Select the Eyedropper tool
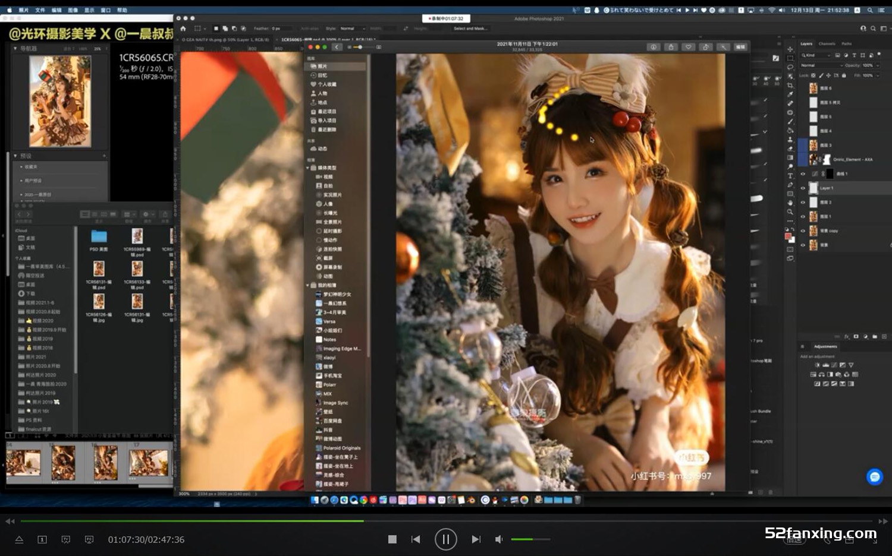The width and height of the screenshot is (892, 556). coord(790,94)
